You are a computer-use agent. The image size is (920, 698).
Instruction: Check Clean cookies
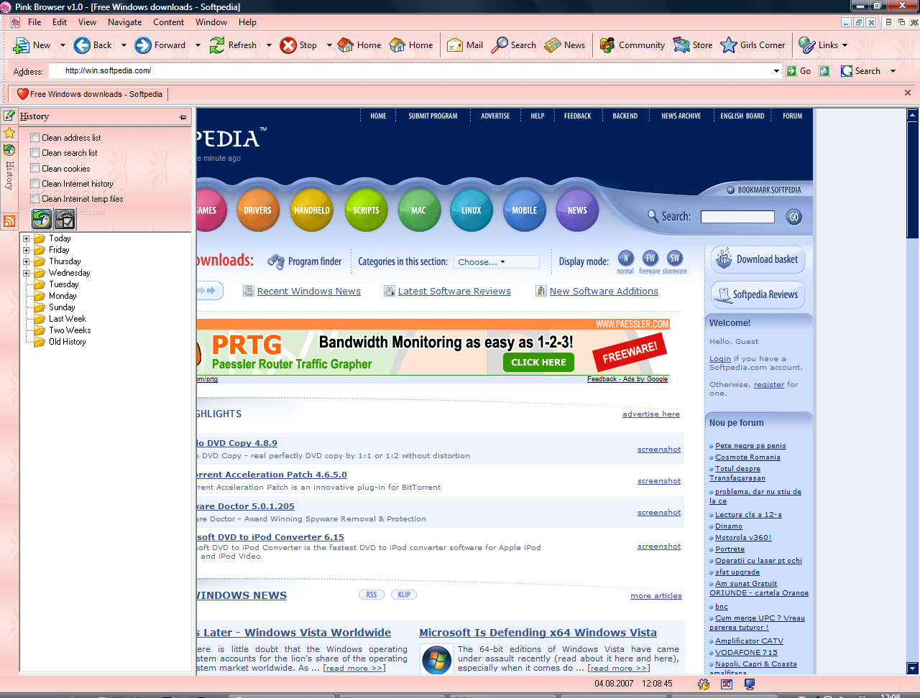tap(34, 169)
